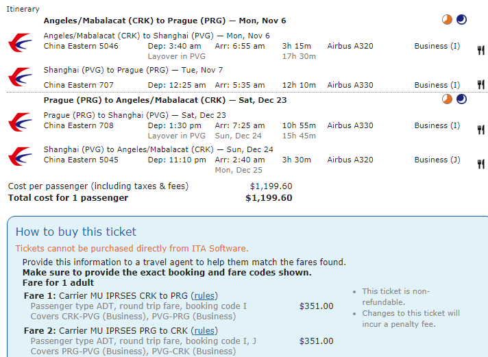This screenshot has height=357, width=488.
Task: Click the total cost amount $1,199.60 in bold
Action: [269, 198]
